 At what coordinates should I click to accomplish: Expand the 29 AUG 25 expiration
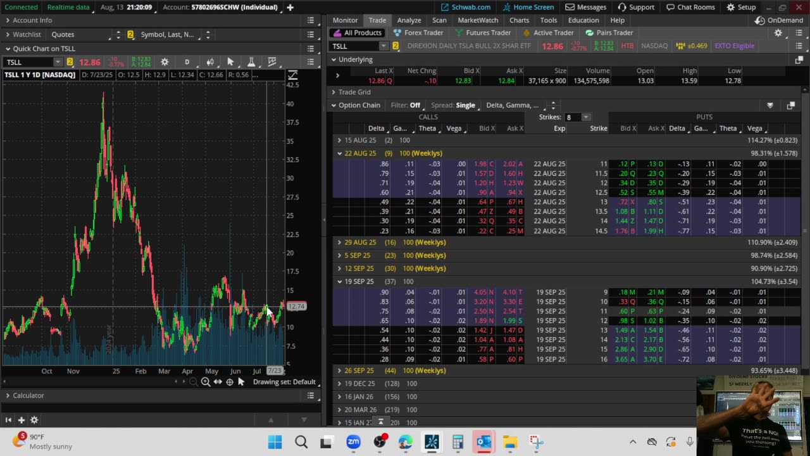[x=340, y=243]
